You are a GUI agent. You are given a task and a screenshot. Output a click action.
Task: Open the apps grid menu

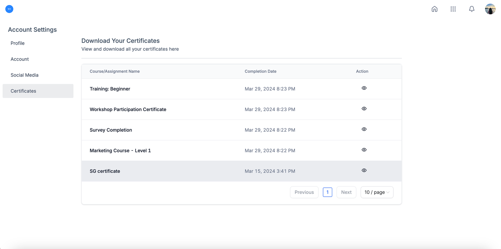tap(453, 9)
